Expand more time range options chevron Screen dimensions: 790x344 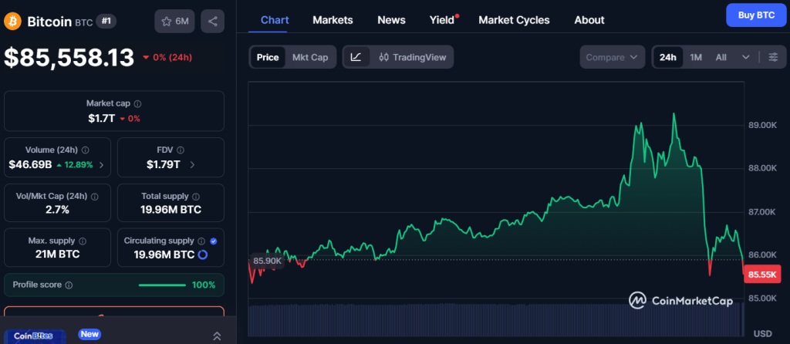coord(746,57)
